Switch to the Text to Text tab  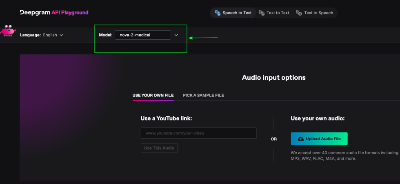(x=278, y=13)
